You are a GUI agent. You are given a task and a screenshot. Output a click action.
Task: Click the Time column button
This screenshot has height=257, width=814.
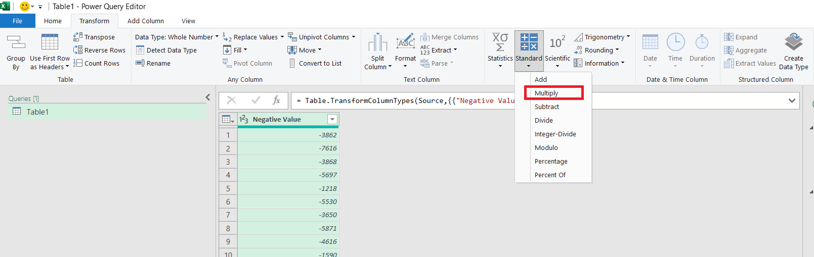point(675,50)
